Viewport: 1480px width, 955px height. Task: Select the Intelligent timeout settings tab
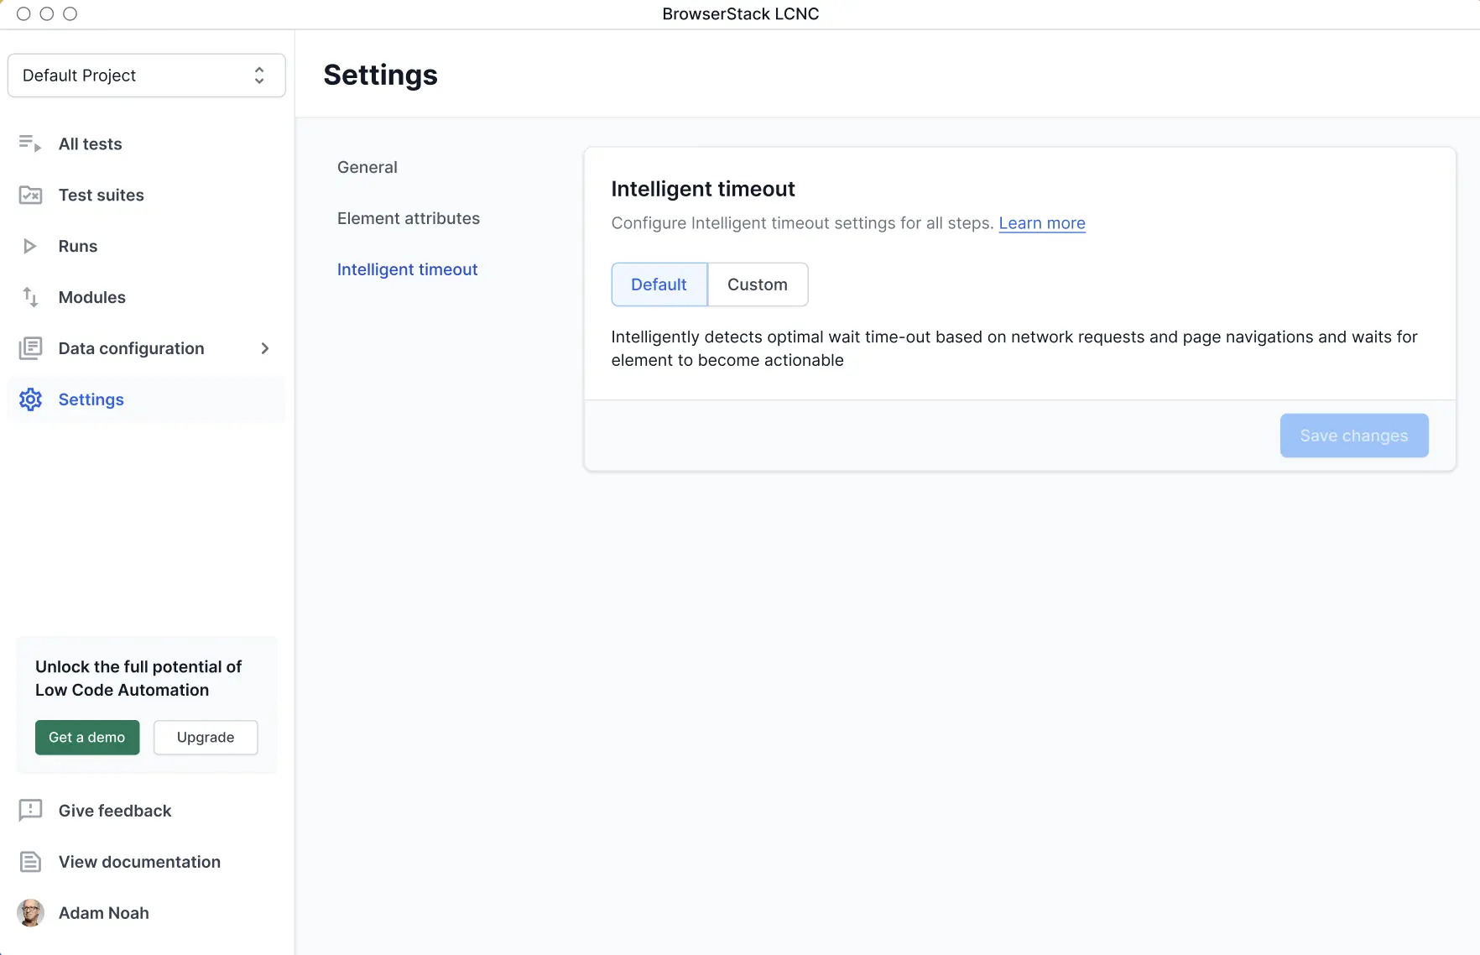pyautogui.click(x=407, y=269)
